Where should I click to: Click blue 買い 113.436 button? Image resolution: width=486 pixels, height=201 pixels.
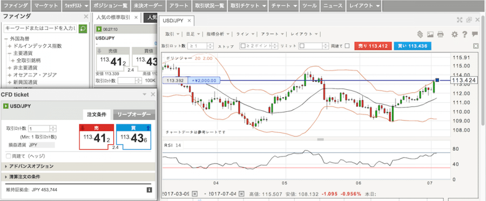[413, 46]
